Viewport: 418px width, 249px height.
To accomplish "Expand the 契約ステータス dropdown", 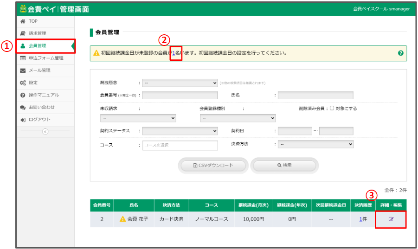I will [180, 131].
